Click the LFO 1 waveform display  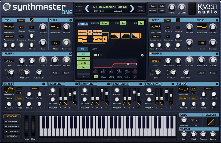click(9, 90)
